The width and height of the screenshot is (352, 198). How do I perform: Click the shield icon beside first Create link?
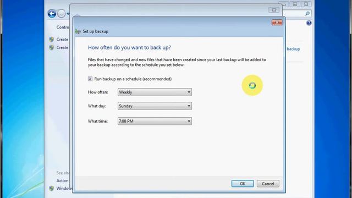pos(51,39)
